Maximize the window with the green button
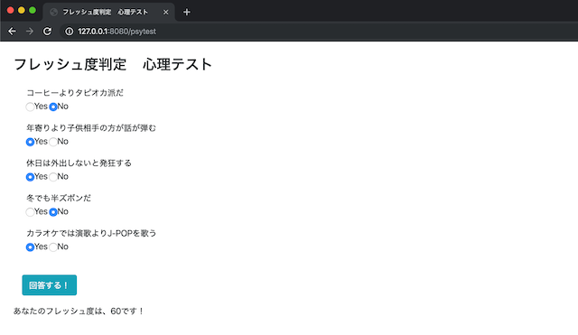This screenshot has width=578, height=335. pos(33,10)
